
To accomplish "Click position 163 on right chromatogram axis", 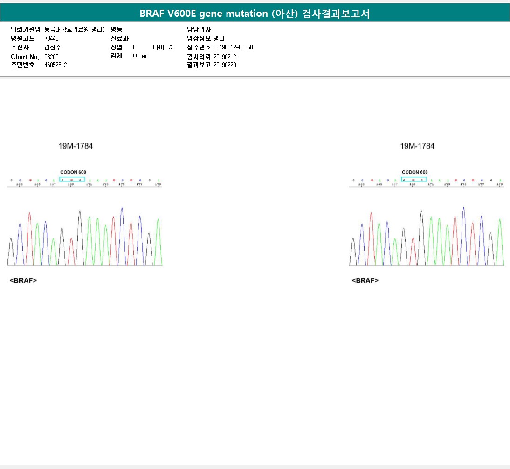I will 361,184.
